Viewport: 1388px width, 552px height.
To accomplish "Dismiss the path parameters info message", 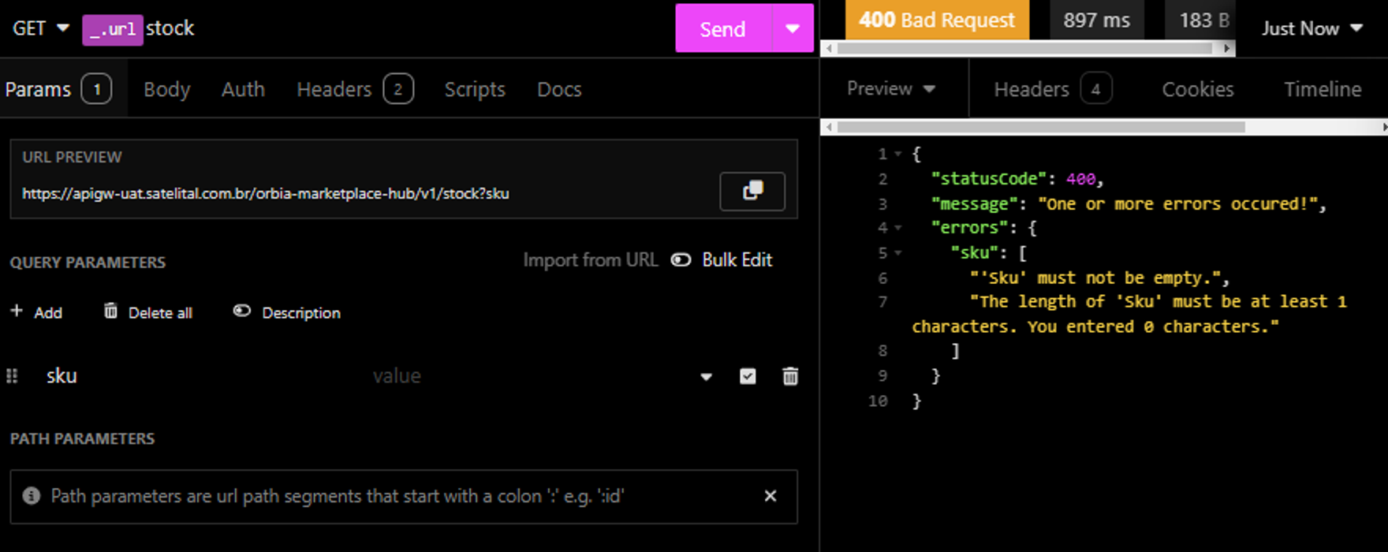I will tap(770, 496).
